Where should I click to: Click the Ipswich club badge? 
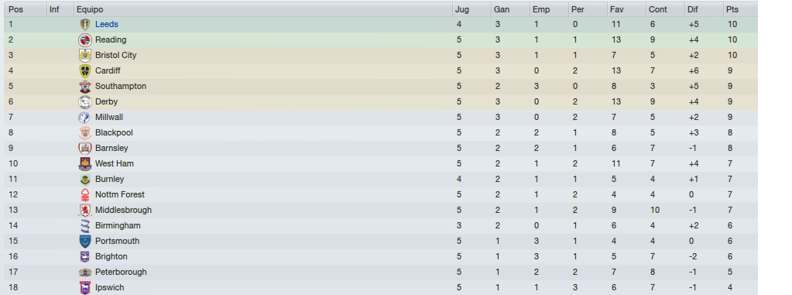(85, 287)
